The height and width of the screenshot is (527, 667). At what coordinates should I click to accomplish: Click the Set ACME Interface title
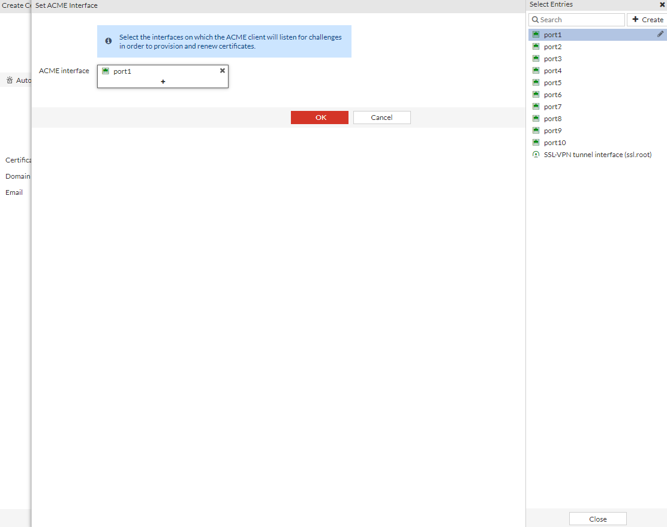click(x=67, y=5)
